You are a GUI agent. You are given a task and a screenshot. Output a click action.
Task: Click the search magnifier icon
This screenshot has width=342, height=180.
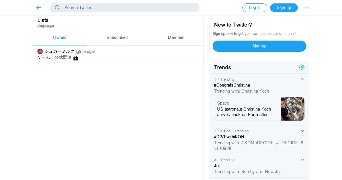[x=57, y=8]
